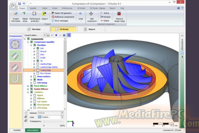Open the 3D Model - Blades tab

[x=98, y=8]
